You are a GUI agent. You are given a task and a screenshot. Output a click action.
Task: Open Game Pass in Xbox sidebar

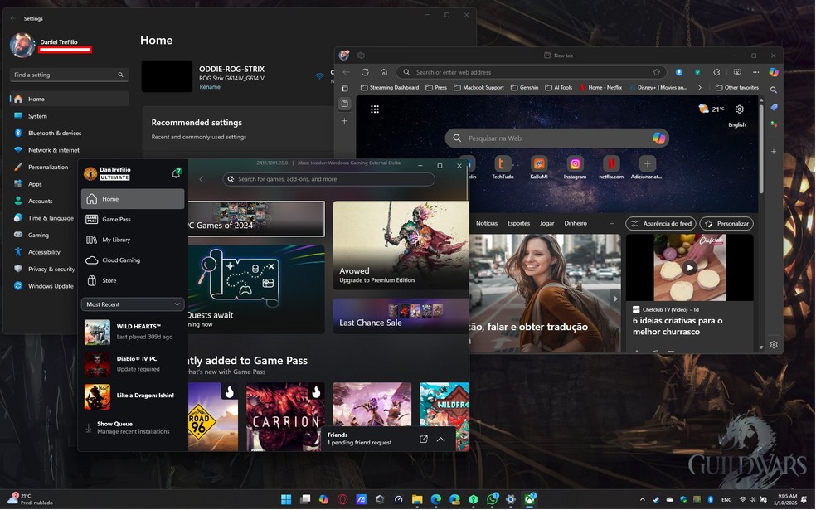tap(116, 220)
